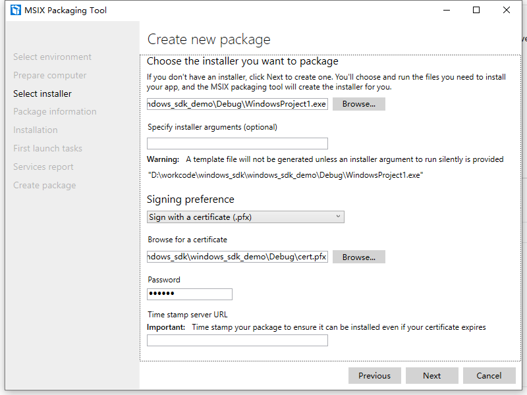Jump to the Package information step
The width and height of the screenshot is (527, 395).
click(x=55, y=112)
